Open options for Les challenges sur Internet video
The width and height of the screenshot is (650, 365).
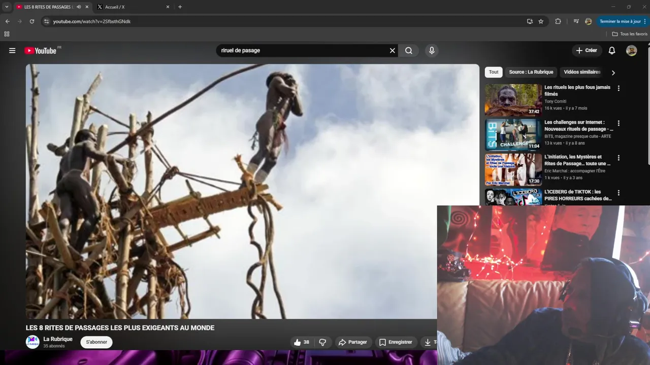619,123
